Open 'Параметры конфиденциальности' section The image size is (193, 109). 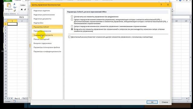point(47,51)
